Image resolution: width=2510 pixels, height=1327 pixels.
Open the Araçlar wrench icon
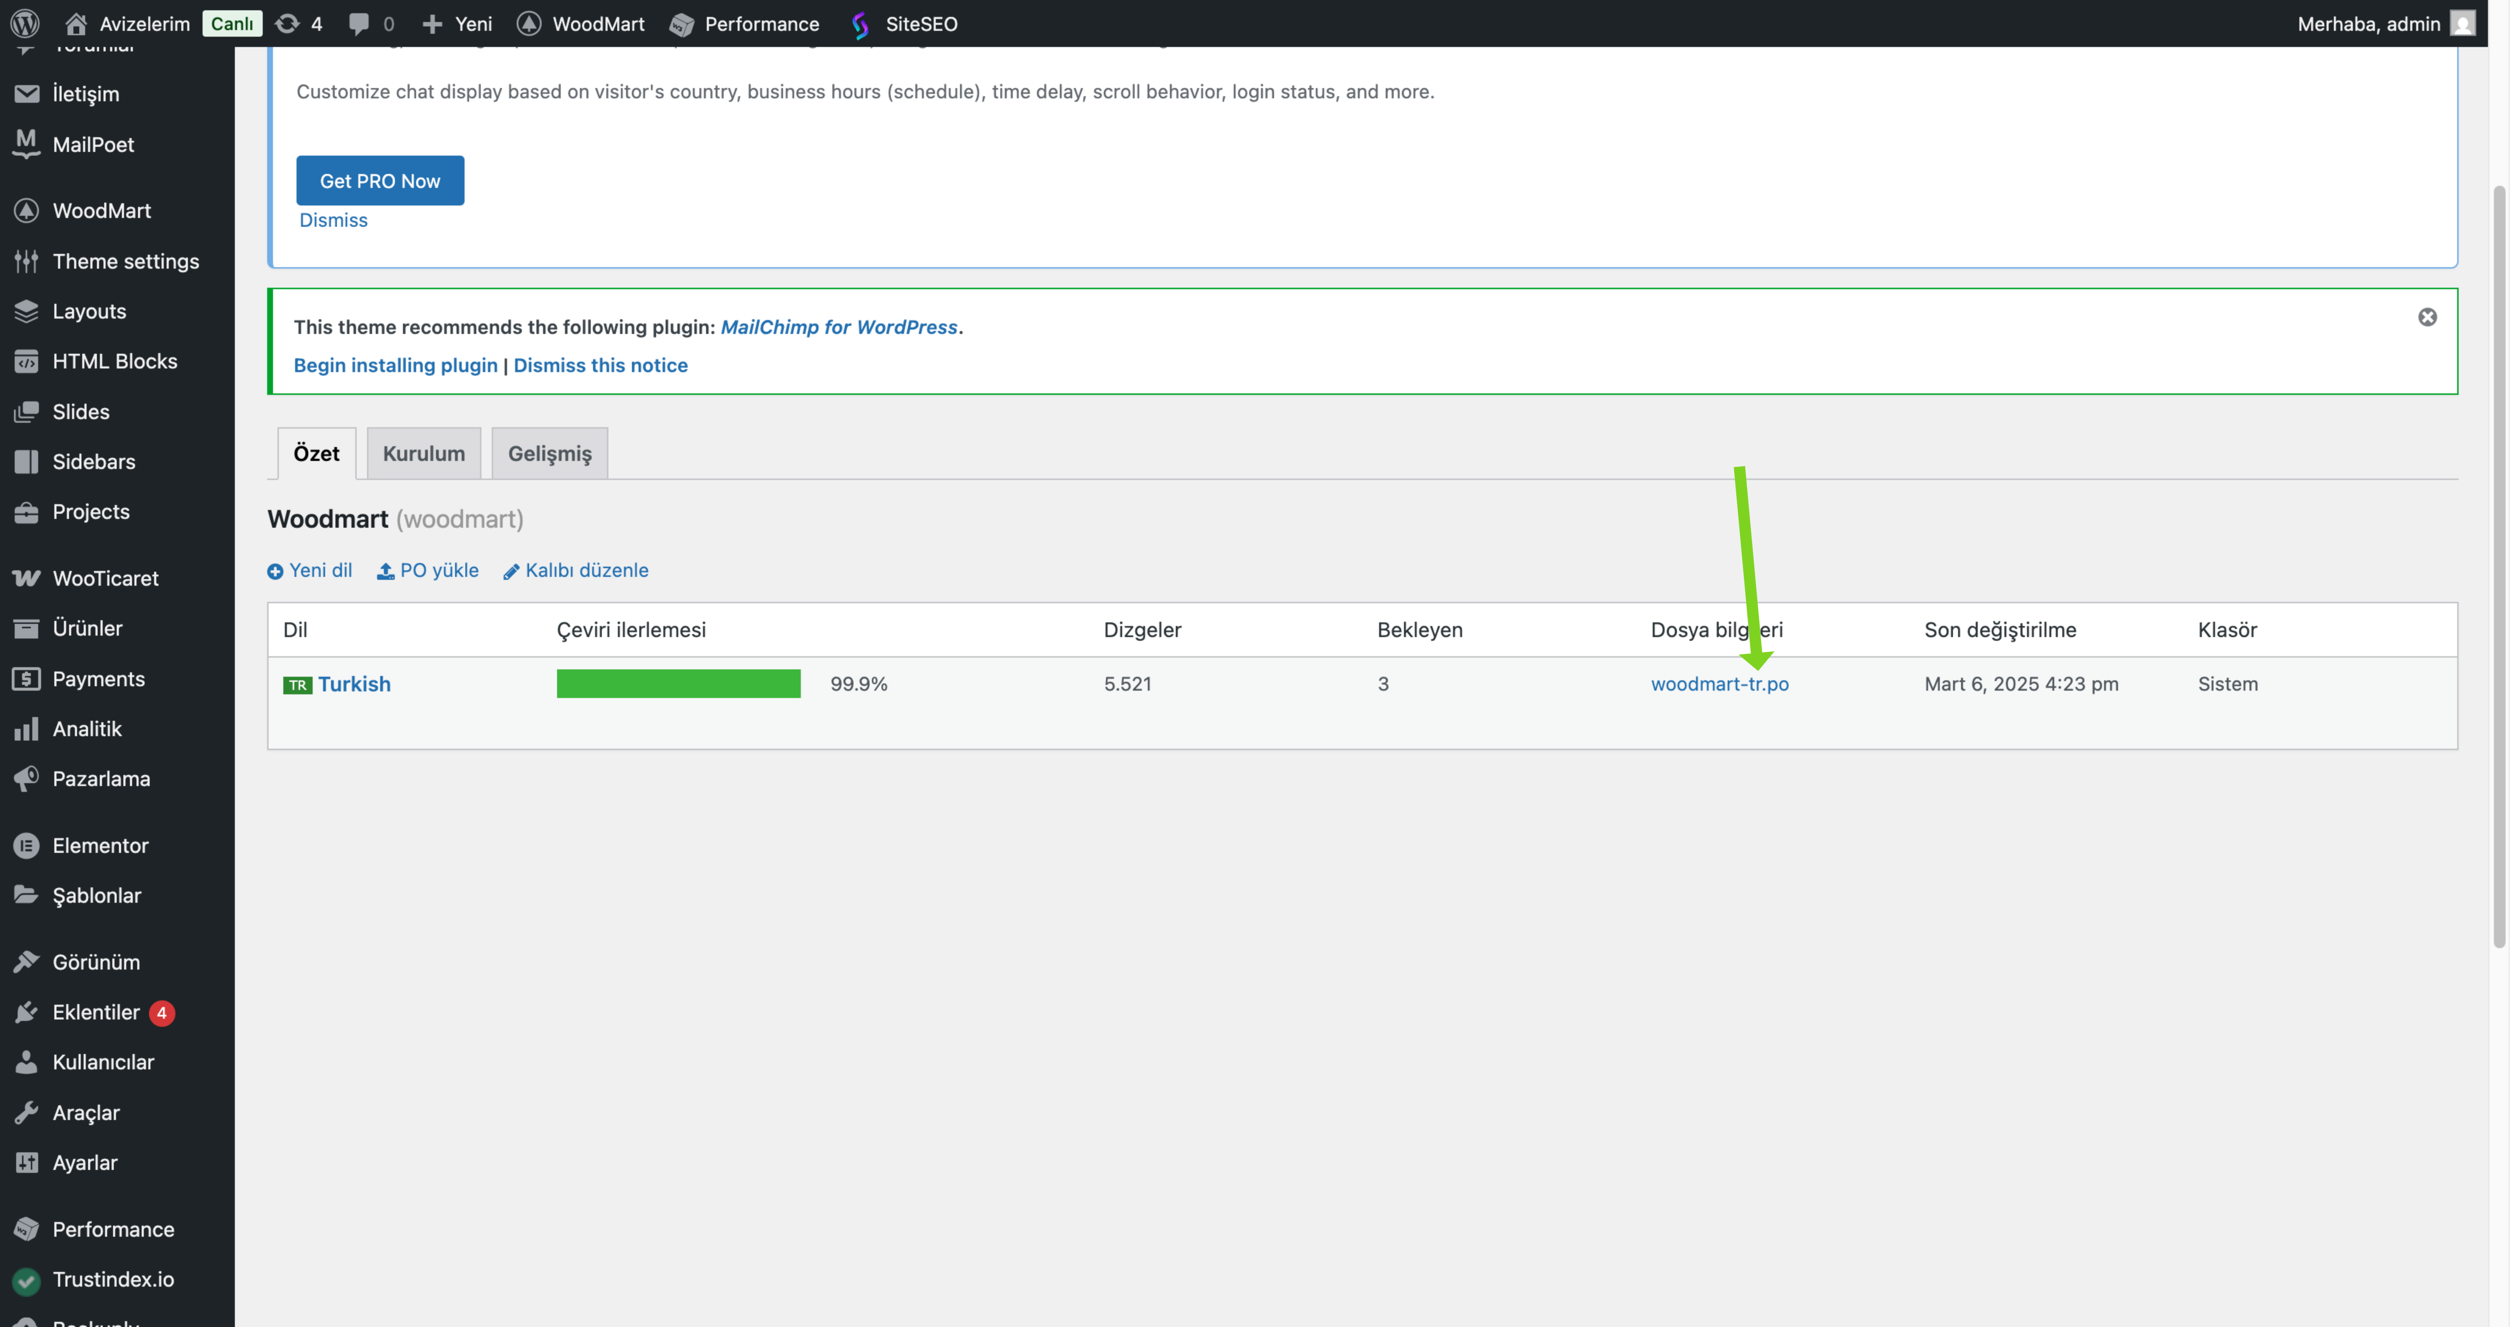click(x=26, y=1113)
